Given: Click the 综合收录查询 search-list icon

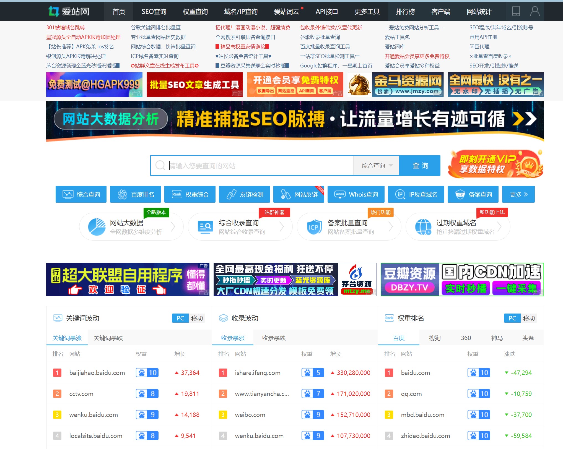Looking at the screenshot, I should [x=206, y=227].
